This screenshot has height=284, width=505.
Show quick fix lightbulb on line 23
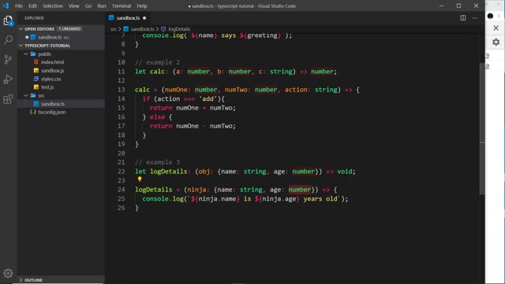click(140, 179)
